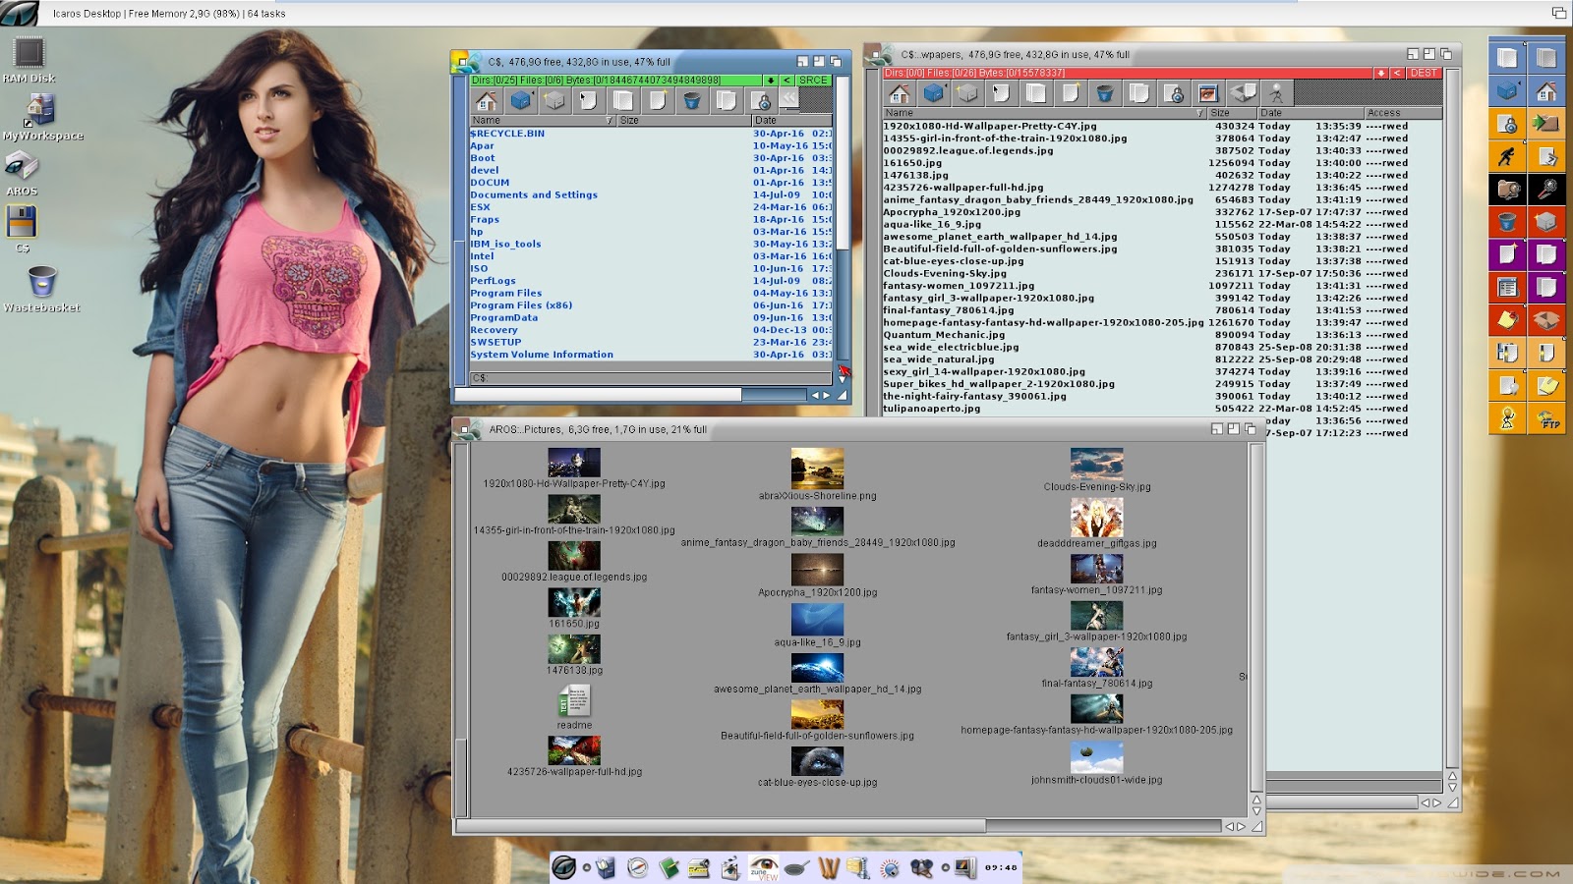The image size is (1573, 884).
Task: Select Clouds-Evening-Sky.jpg in the wpapers lister
Action: (x=945, y=273)
